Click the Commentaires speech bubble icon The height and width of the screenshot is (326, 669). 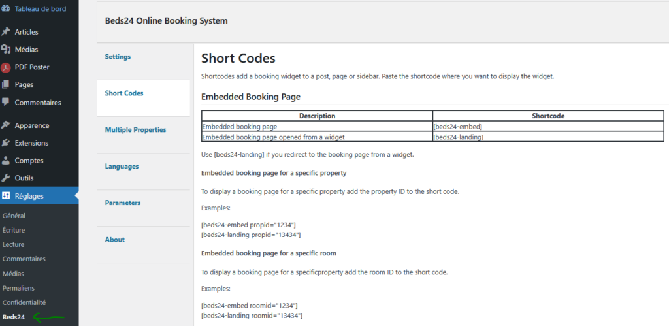pos(5,102)
